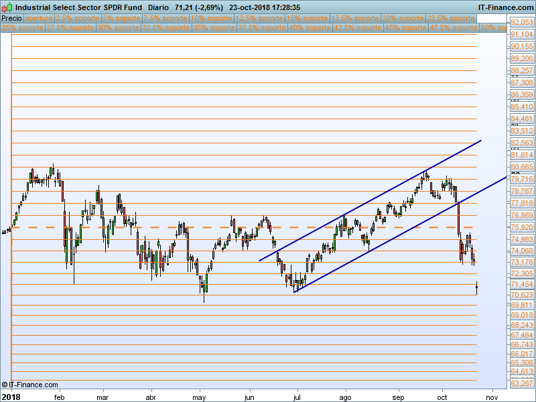Select the 20% soporte label

(x=403, y=18)
